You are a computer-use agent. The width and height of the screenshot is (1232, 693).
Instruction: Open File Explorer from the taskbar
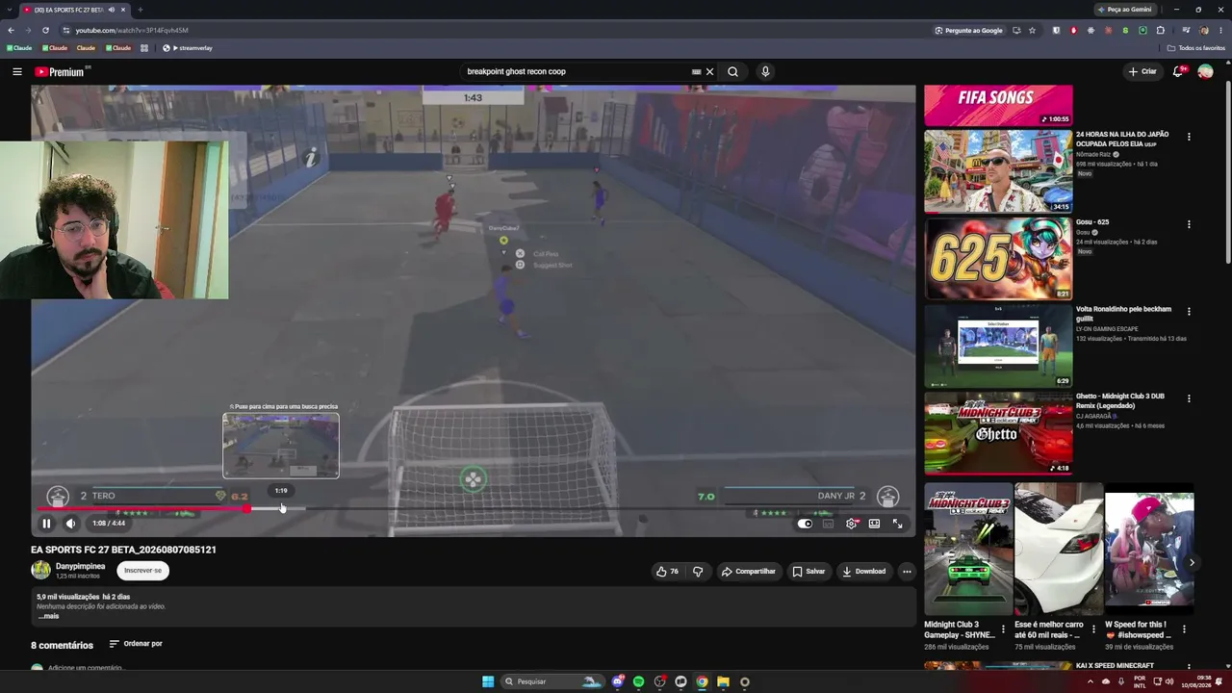click(723, 681)
